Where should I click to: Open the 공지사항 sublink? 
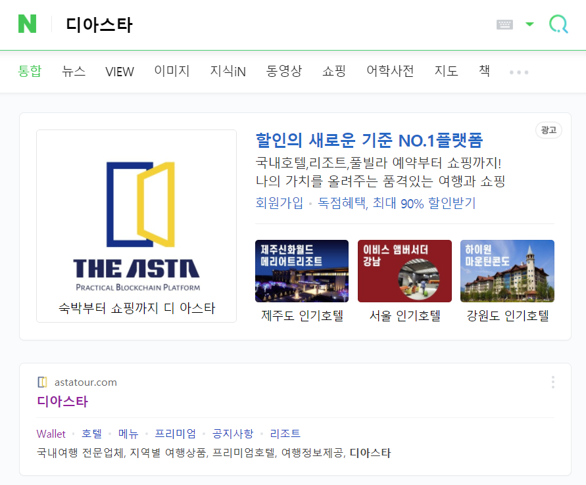tap(233, 434)
